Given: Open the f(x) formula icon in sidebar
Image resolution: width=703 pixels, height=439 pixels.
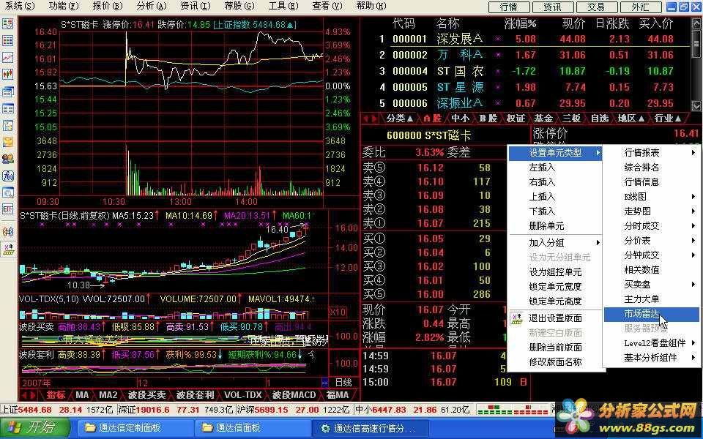Looking at the screenshot, I should point(7,176).
